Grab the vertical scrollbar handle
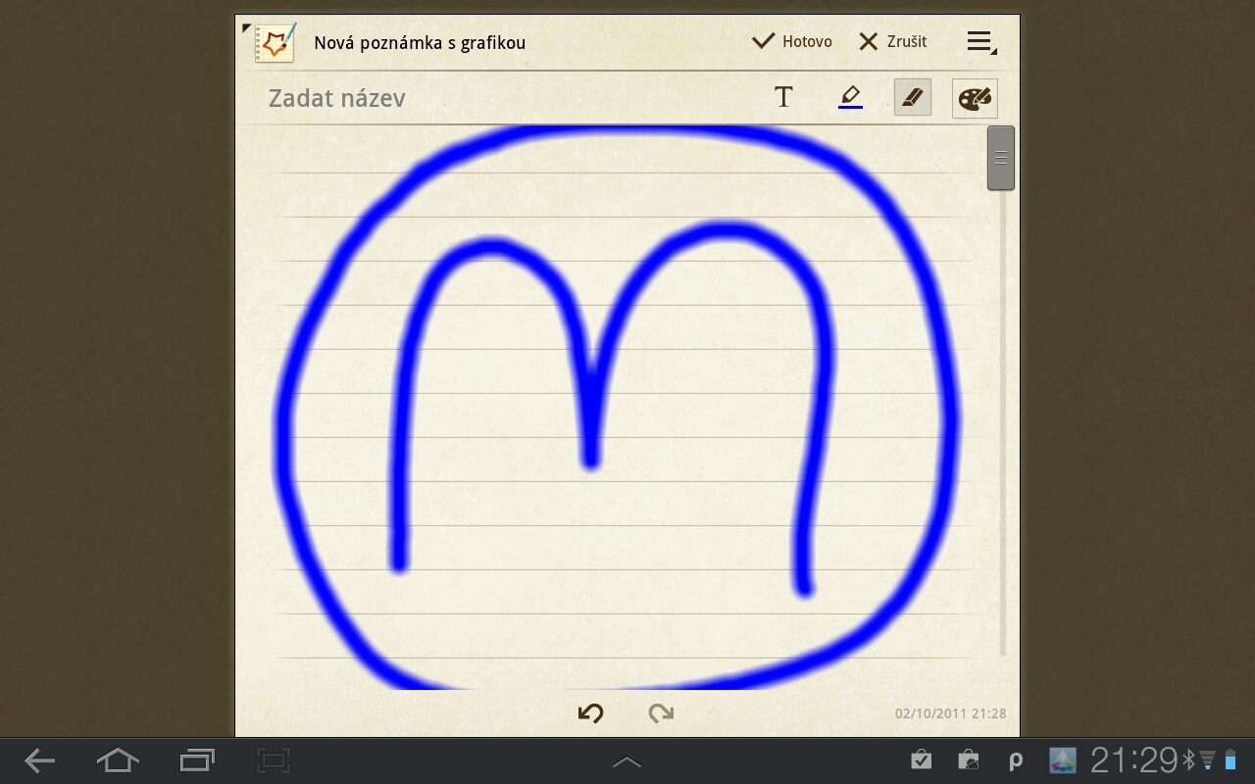Viewport: 1255px width, 784px height. click(1000, 158)
